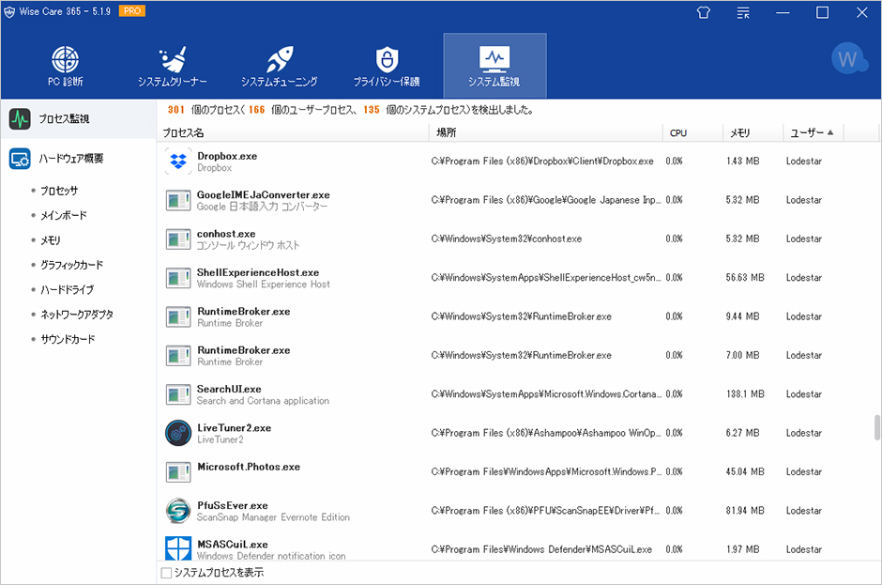Select the システム監視 tab
This screenshot has width=882, height=585.
[494, 66]
